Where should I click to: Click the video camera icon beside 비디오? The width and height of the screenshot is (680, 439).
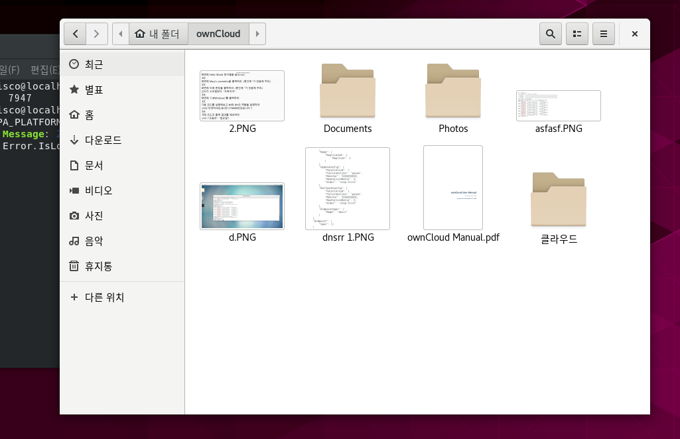(74, 190)
